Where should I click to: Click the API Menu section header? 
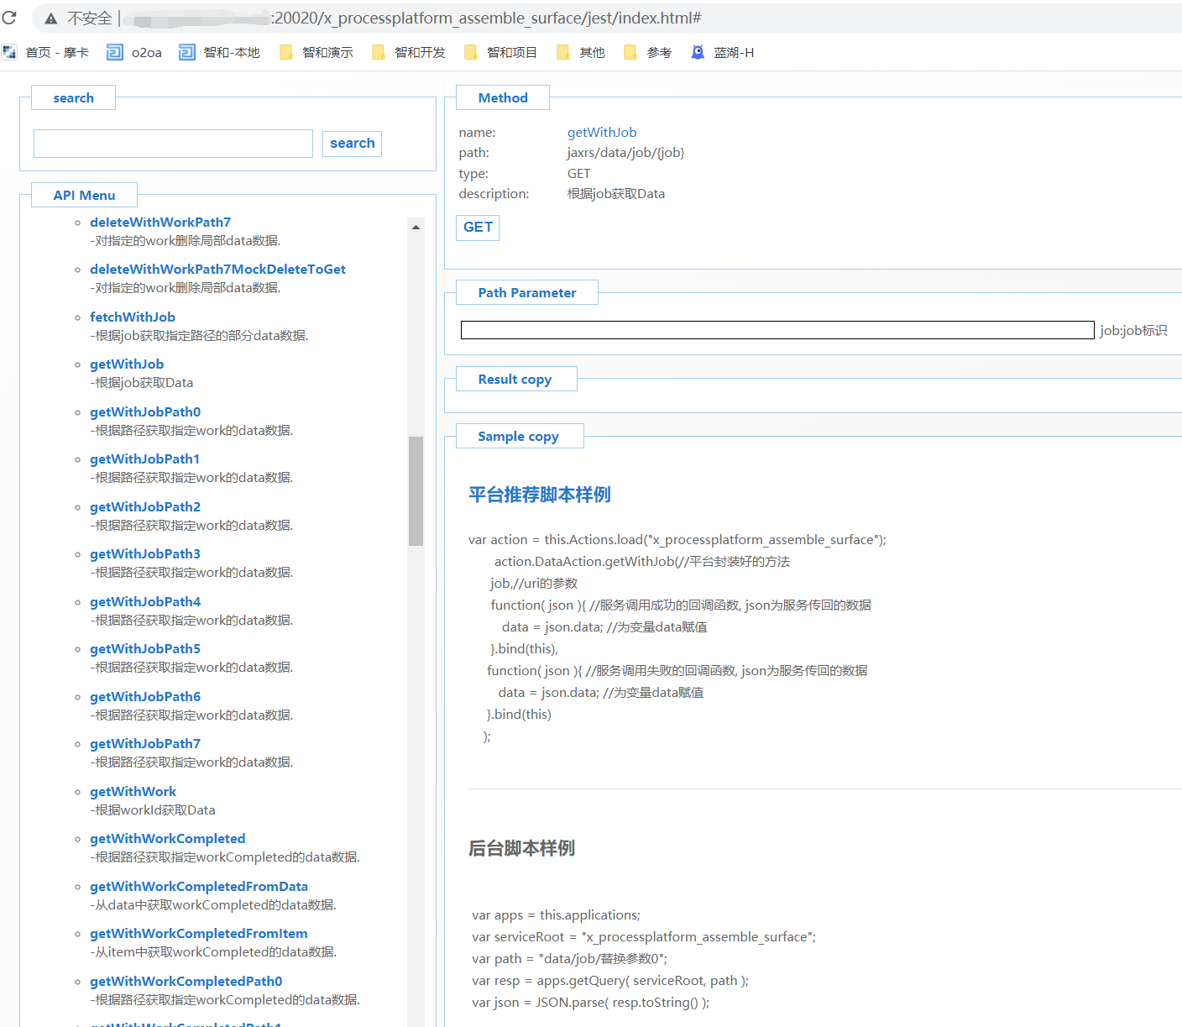84,196
